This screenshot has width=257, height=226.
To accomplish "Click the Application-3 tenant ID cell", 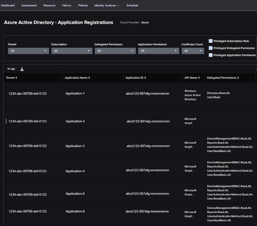I will tap(27, 146).
